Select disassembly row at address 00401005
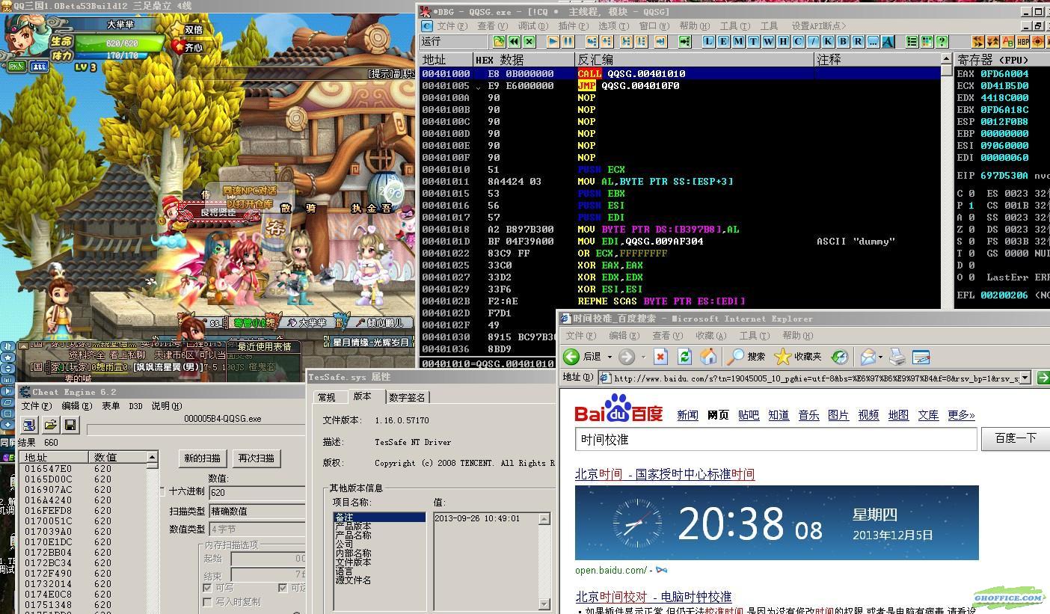Image resolution: width=1050 pixels, height=614 pixels. pos(681,85)
